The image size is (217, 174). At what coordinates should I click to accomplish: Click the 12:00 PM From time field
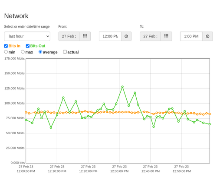110,36
